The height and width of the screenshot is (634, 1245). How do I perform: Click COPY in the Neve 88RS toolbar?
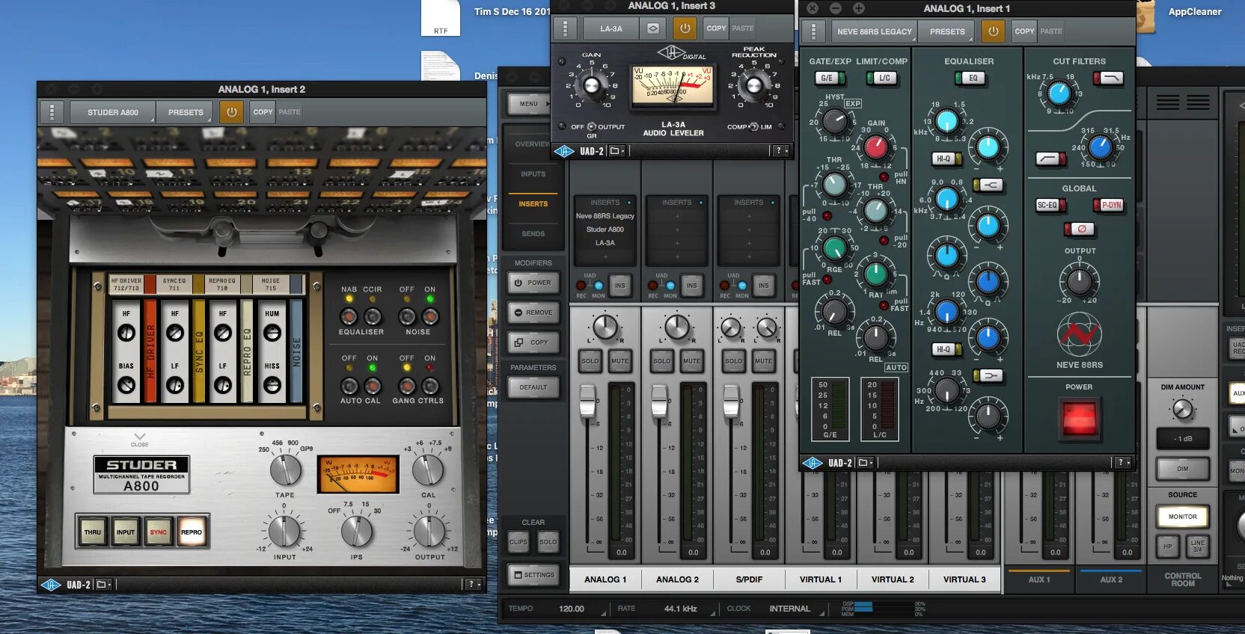pyautogui.click(x=1024, y=31)
